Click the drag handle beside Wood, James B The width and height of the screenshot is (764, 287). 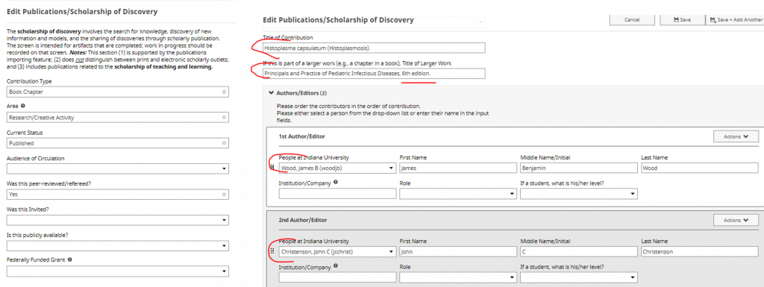coord(272,167)
